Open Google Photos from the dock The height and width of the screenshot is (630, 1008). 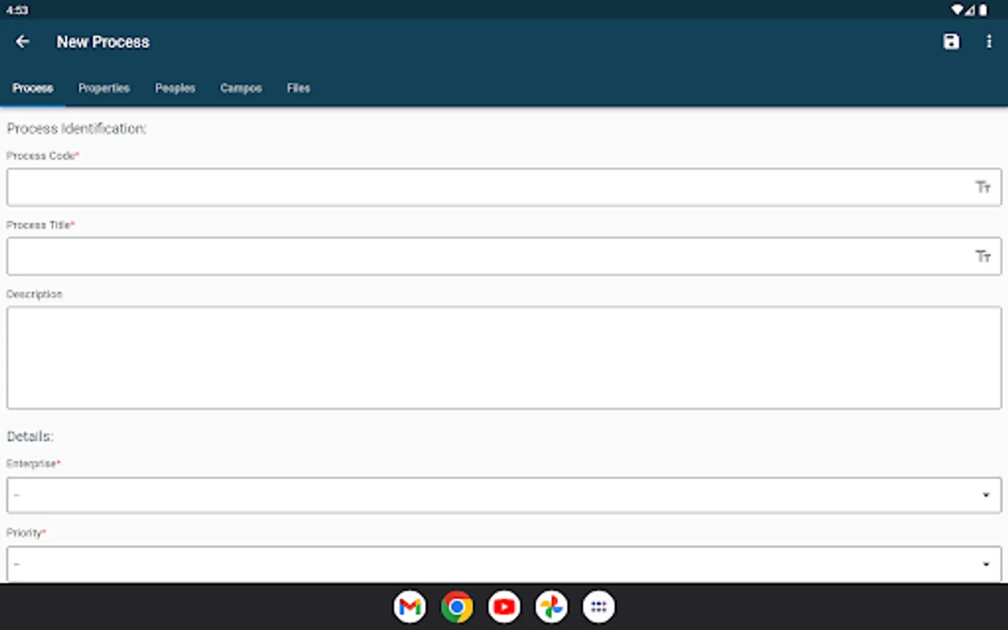551,606
